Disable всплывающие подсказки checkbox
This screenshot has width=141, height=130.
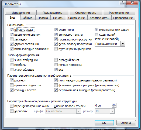click(x=12, y=49)
